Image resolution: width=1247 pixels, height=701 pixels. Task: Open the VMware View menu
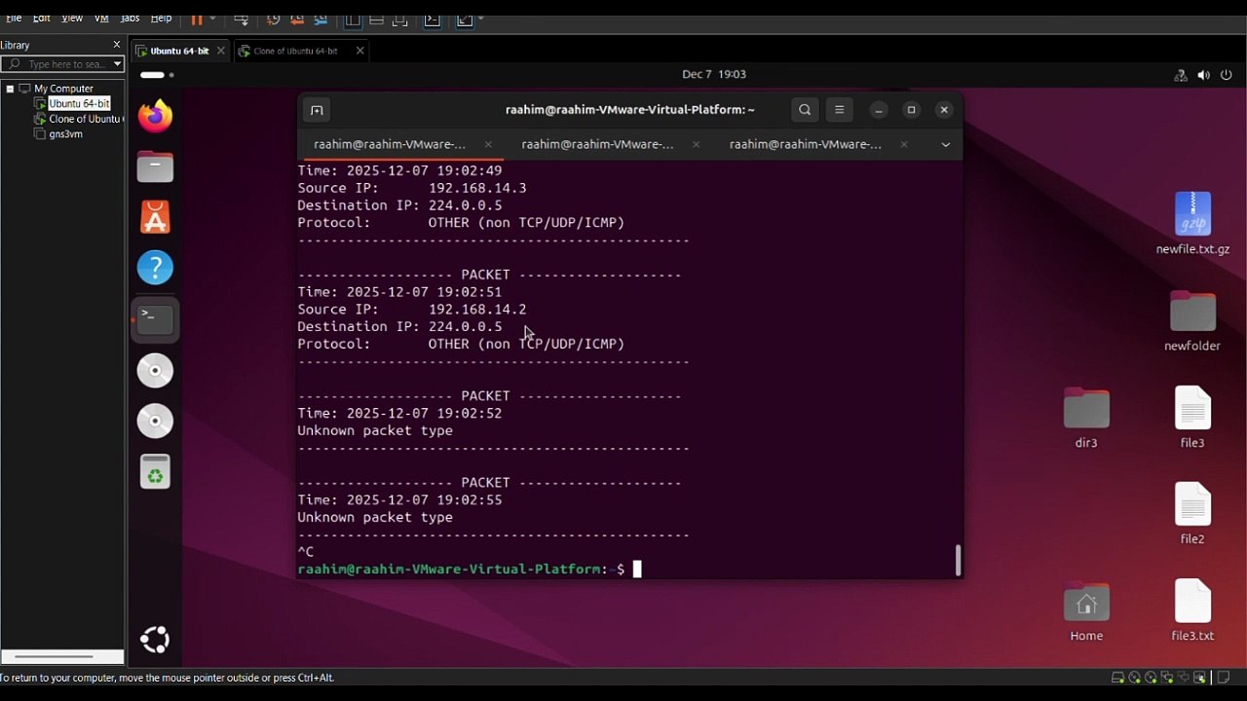point(72,18)
